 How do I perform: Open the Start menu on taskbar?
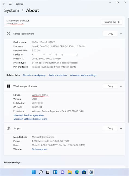point(34,172)
